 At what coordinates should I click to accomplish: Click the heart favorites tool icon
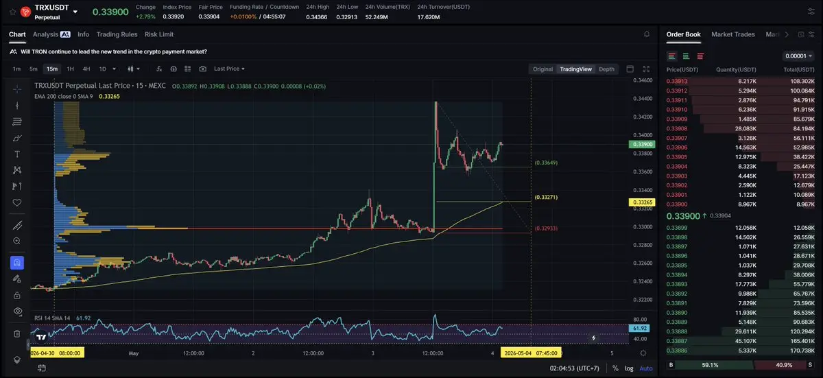(x=17, y=202)
